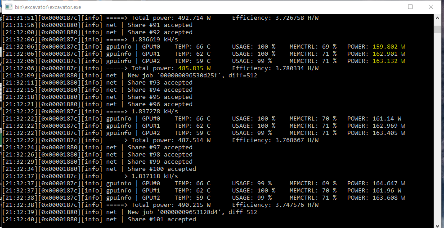Viewport: 444px width, 228px height.
Task: Click the power value 163.405 W
Action: pyautogui.click(x=389, y=133)
